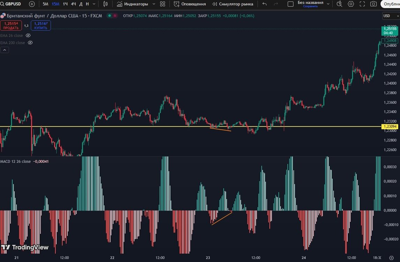Click MACD value −0,00041
Image resolution: width=400 pixels, height=262 pixels.
pyautogui.click(x=41, y=161)
